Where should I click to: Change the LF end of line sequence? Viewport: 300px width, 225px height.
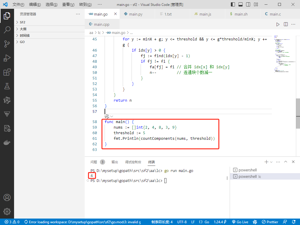193,222
